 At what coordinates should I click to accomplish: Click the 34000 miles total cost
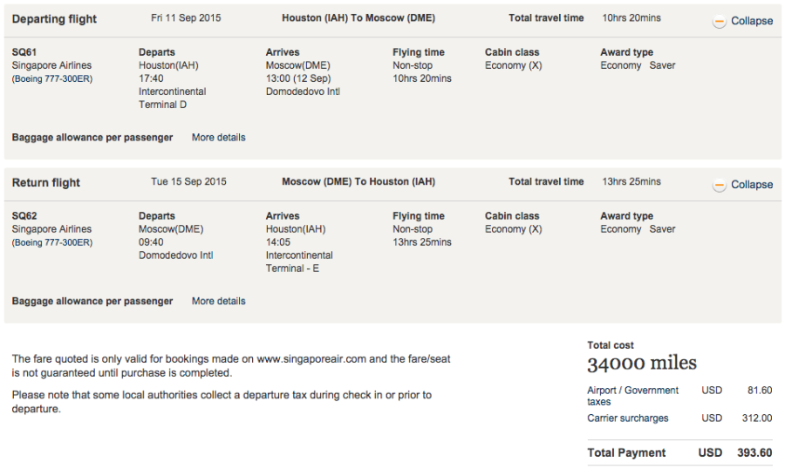pyautogui.click(x=641, y=364)
